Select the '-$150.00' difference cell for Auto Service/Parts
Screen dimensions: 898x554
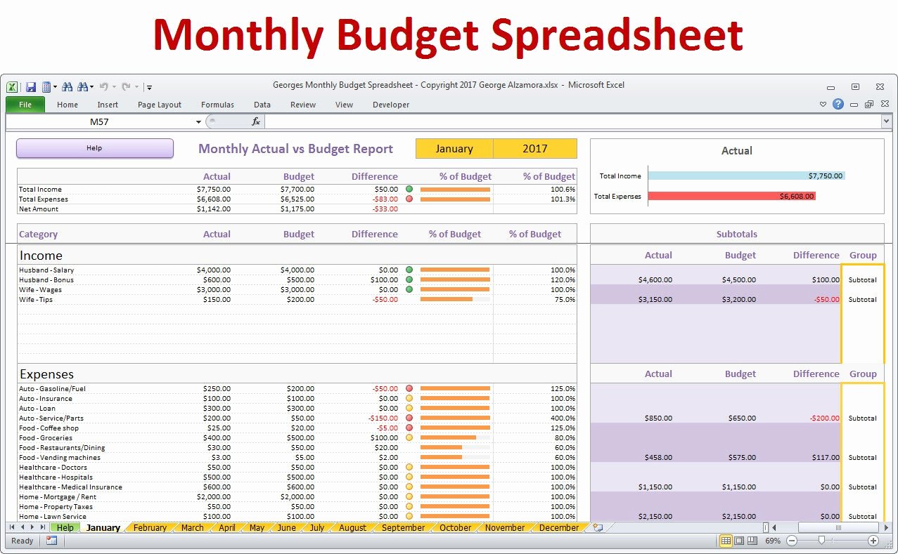tap(383, 418)
